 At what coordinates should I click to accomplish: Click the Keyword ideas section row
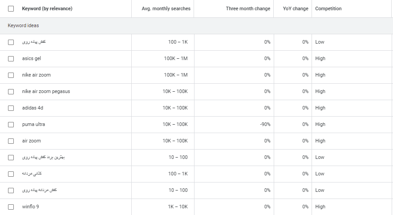tap(23, 26)
